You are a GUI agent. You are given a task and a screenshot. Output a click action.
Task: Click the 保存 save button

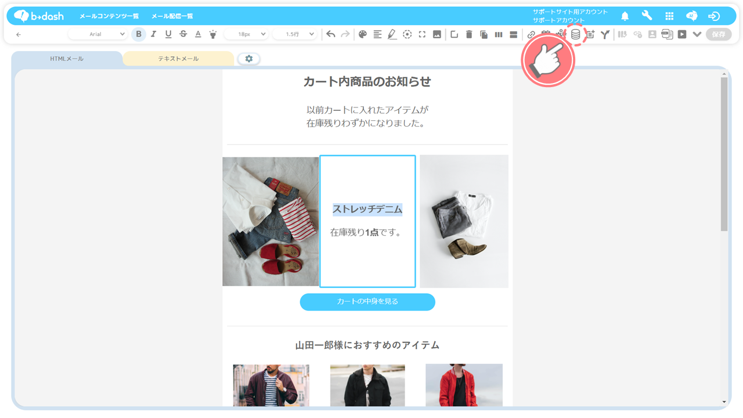tap(719, 34)
